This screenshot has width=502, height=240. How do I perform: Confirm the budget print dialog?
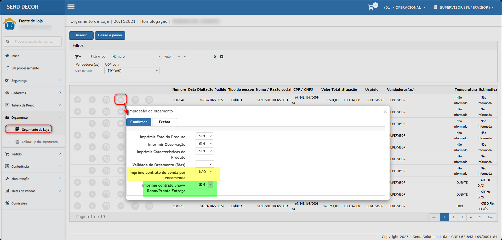139,122
